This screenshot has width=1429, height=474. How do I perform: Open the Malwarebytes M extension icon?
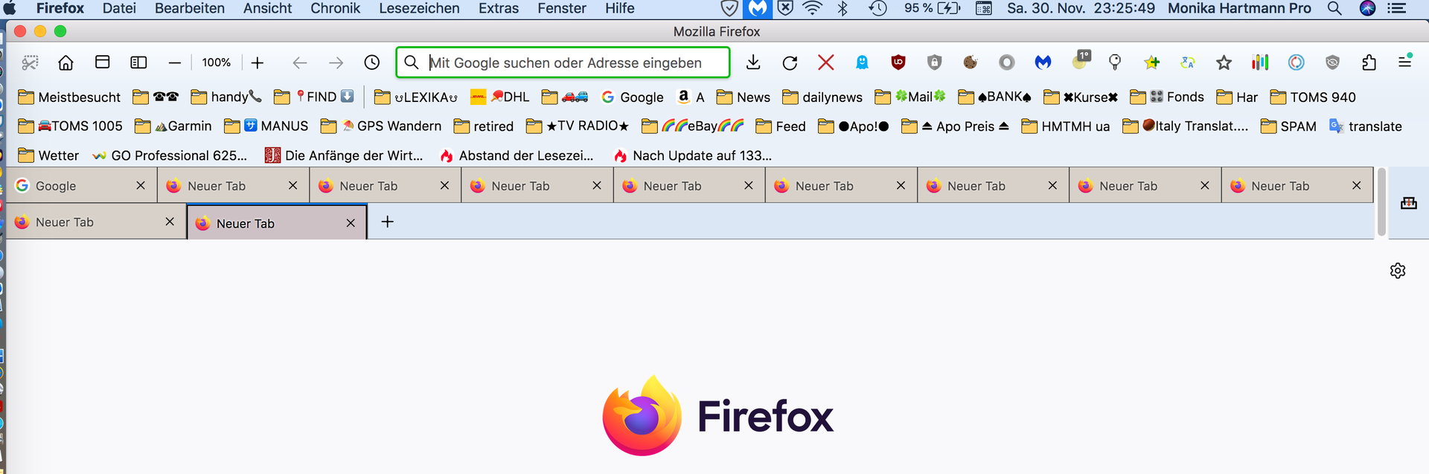point(1043,63)
